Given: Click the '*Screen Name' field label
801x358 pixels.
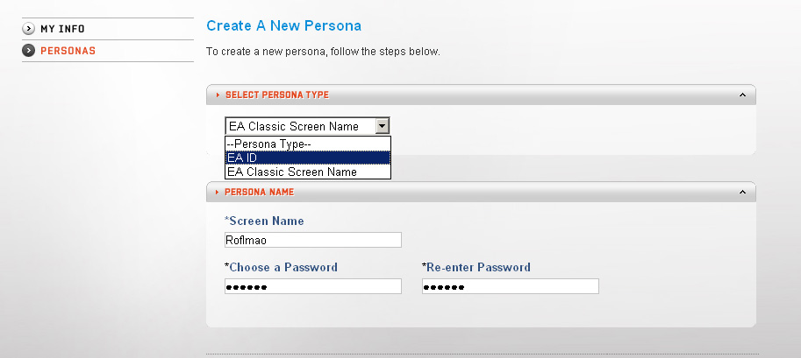Looking at the screenshot, I should point(264,221).
